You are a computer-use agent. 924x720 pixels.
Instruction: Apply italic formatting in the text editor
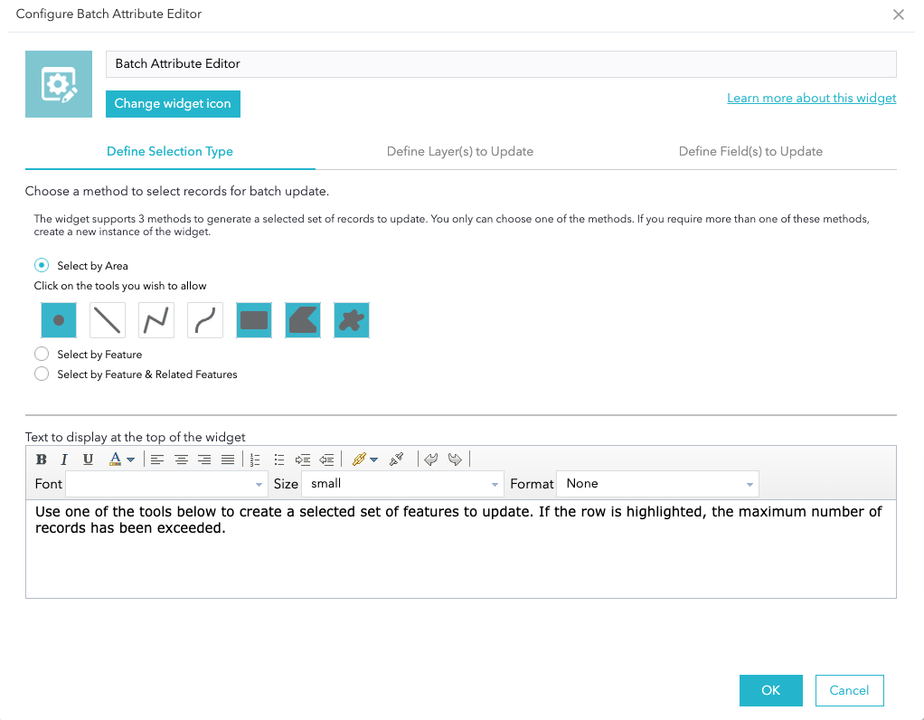coord(64,459)
